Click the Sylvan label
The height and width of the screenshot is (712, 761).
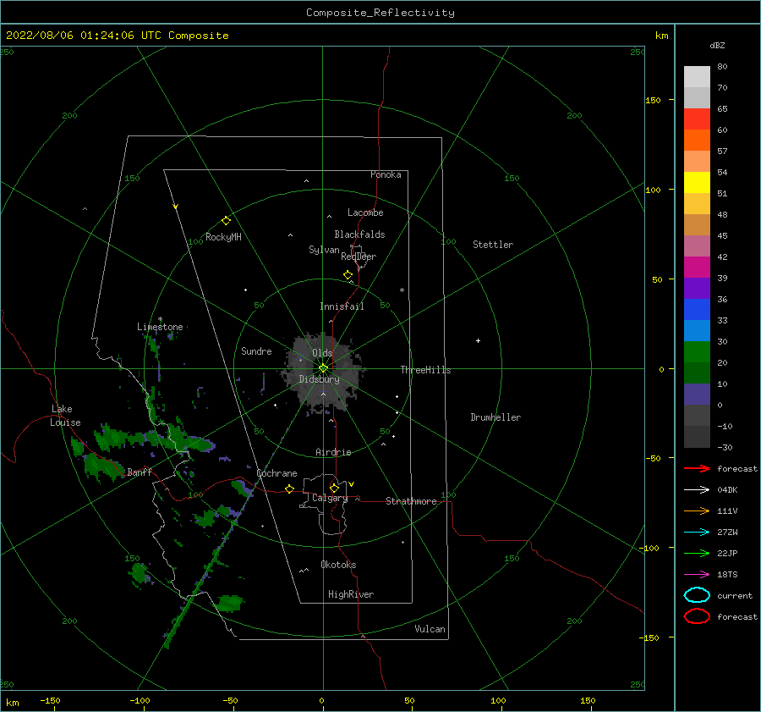pos(324,250)
